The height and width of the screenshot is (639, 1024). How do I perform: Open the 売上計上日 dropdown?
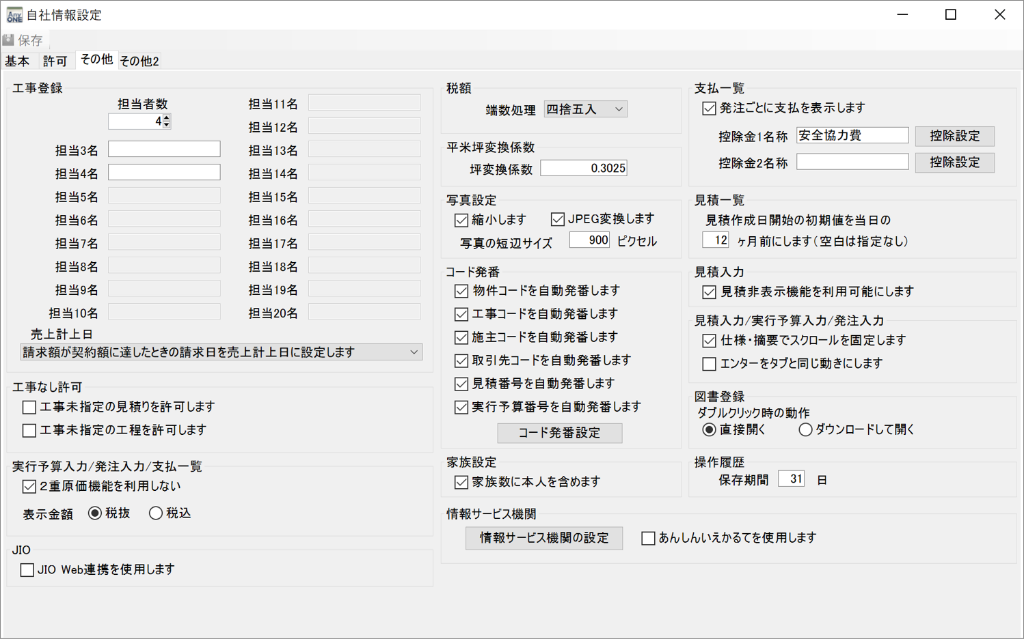221,352
